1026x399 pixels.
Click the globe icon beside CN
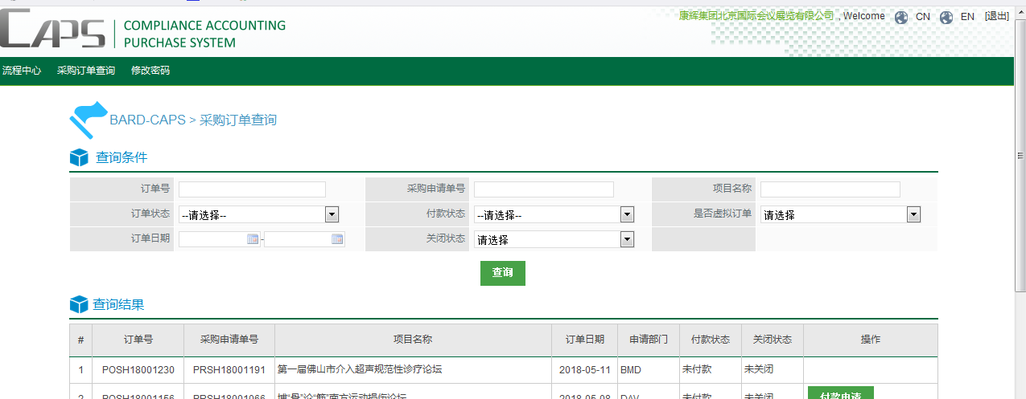(901, 17)
